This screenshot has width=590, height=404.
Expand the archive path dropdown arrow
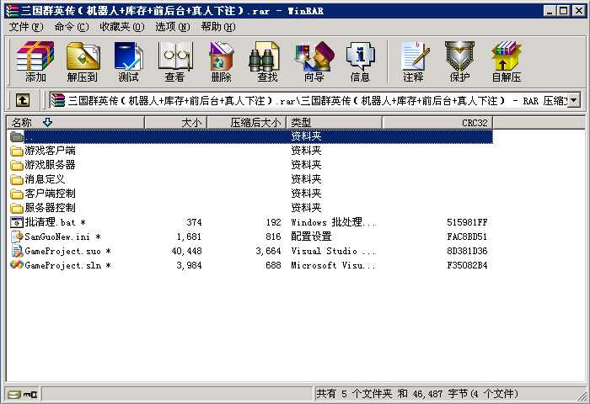(573, 100)
